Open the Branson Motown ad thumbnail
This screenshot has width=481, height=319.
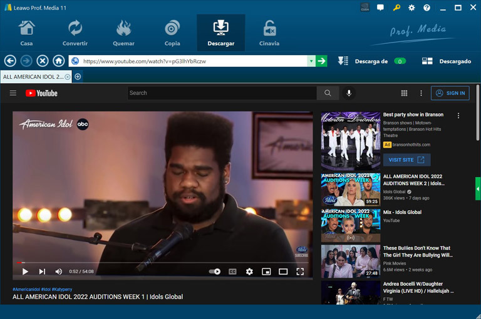point(351,141)
